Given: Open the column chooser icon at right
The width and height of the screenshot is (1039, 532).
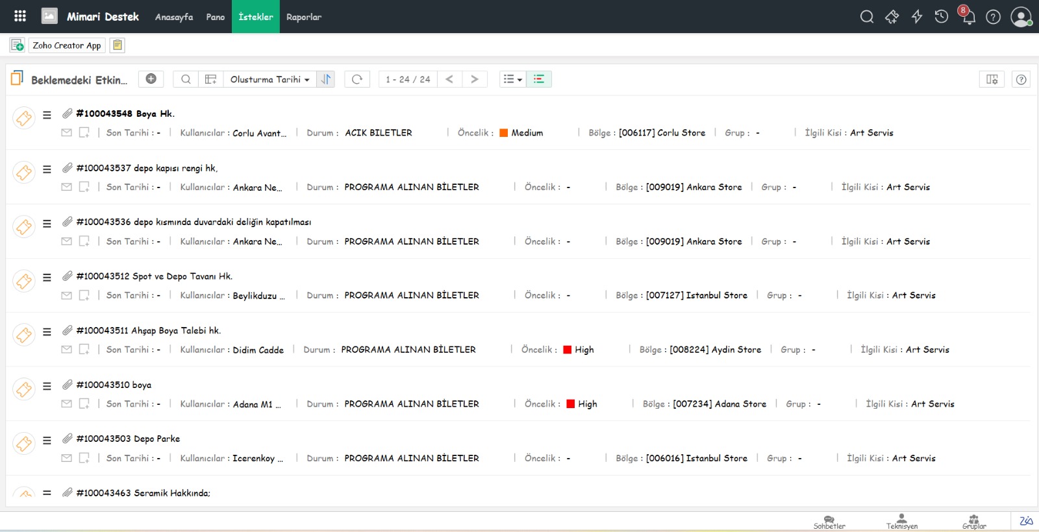Looking at the screenshot, I should coord(992,79).
